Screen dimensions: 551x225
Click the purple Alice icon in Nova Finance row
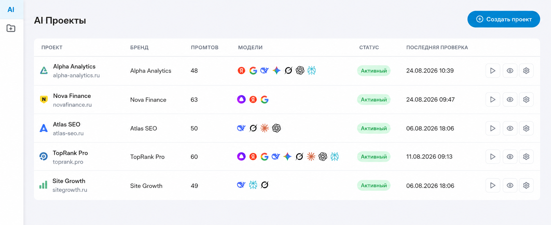pos(241,99)
